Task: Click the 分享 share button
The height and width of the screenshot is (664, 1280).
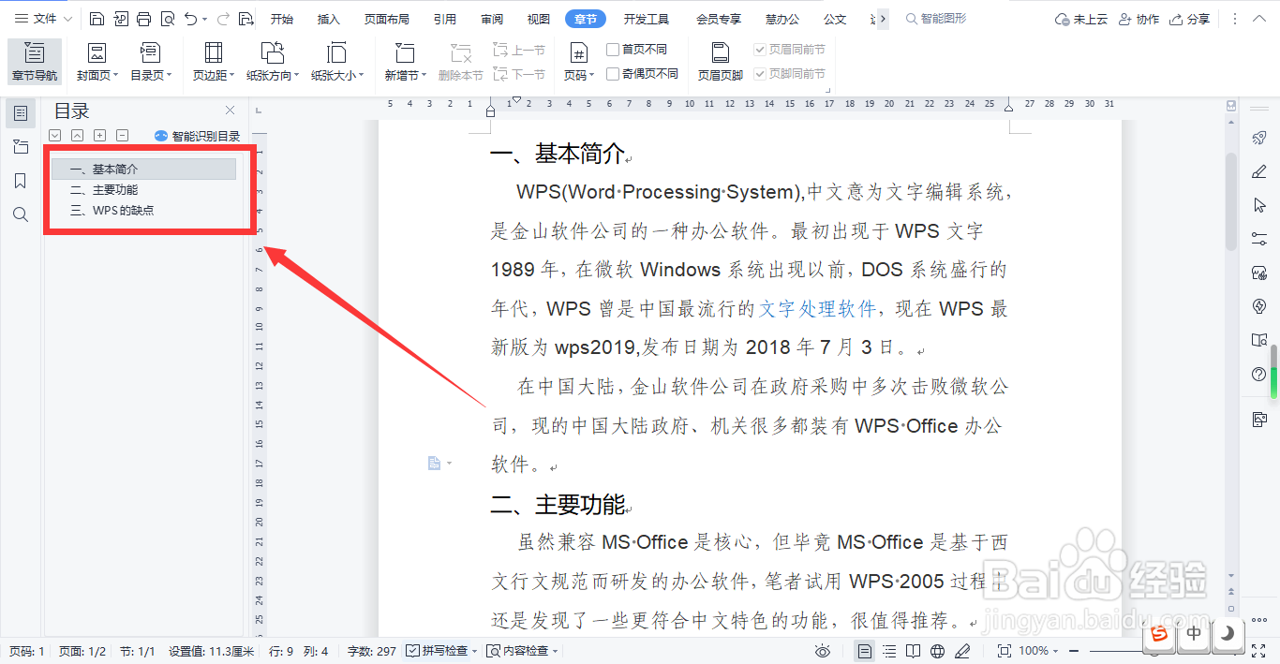Action: click(x=1188, y=19)
